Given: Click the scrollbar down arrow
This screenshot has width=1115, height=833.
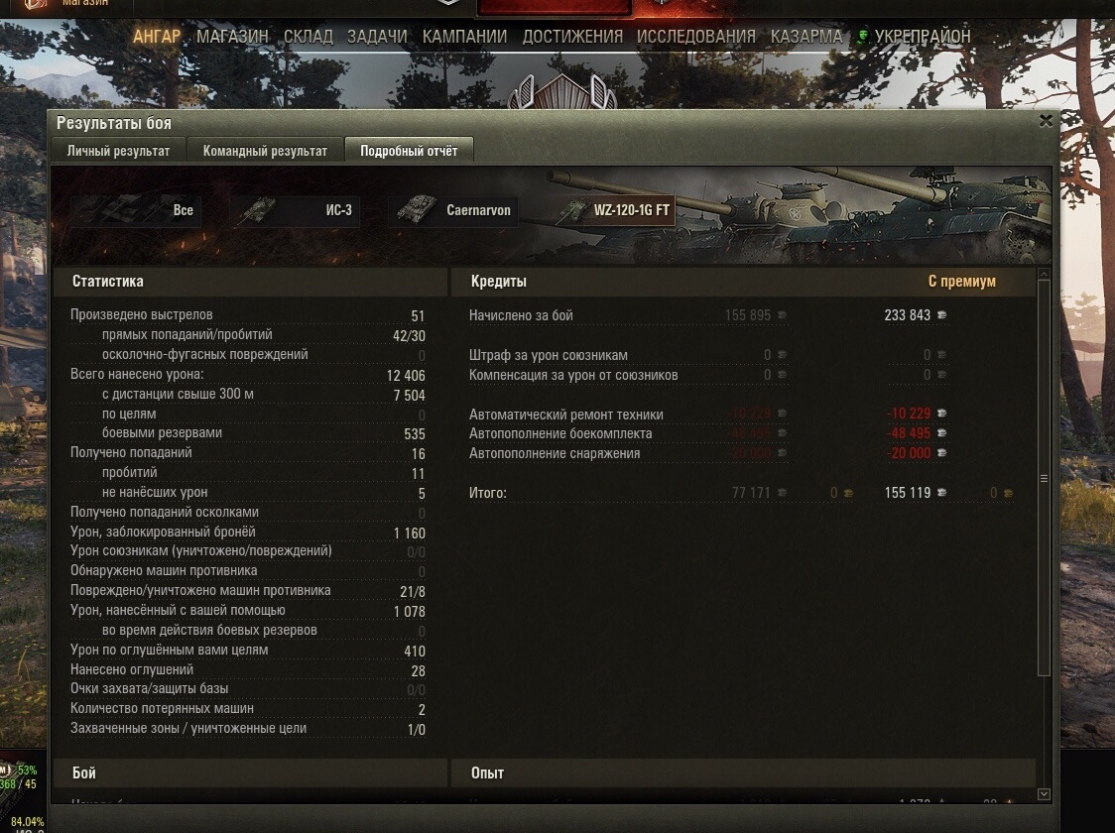Looking at the screenshot, I should click(1044, 794).
